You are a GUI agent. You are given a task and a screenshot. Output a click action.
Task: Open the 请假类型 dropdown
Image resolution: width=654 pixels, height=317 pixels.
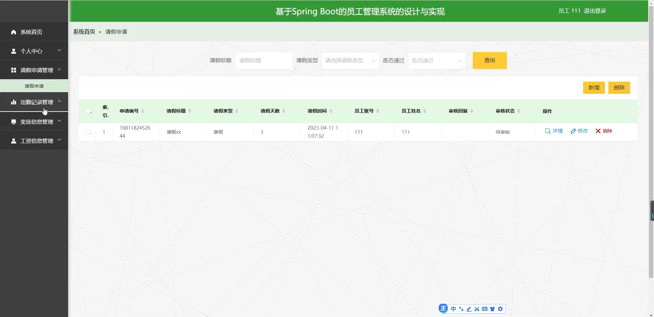[350, 61]
